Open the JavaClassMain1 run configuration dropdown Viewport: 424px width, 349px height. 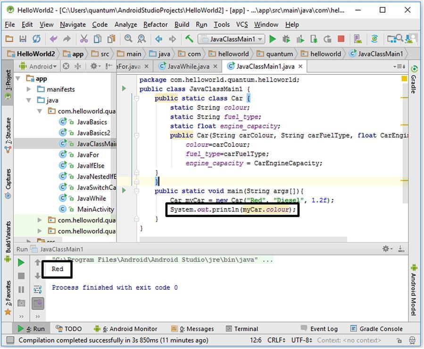(x=231, y=39)
